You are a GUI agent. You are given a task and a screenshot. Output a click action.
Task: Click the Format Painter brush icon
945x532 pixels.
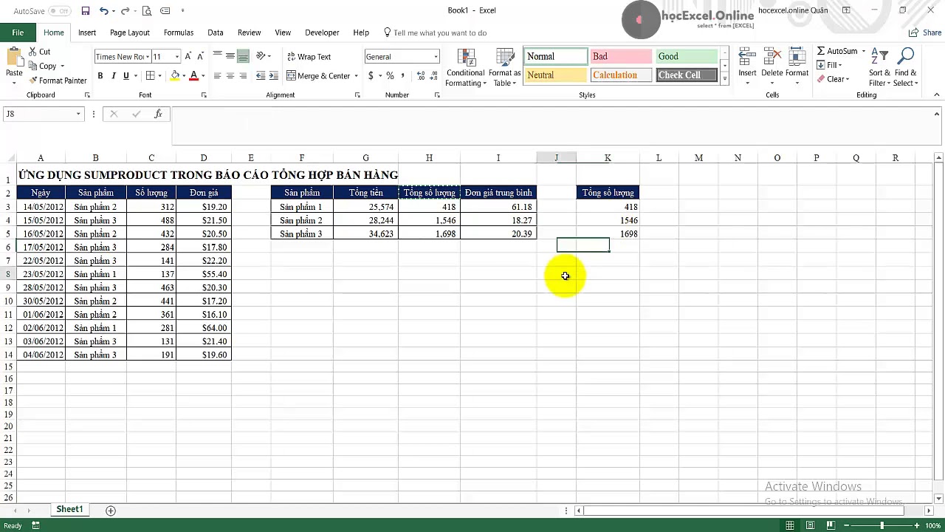pyautogui.click(x=32, y=81)
